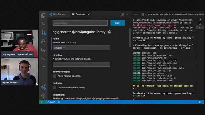This screenshot has width=205, height=115.
Task: Open the Manage settings gear
Action: click(x=43, y=96)
